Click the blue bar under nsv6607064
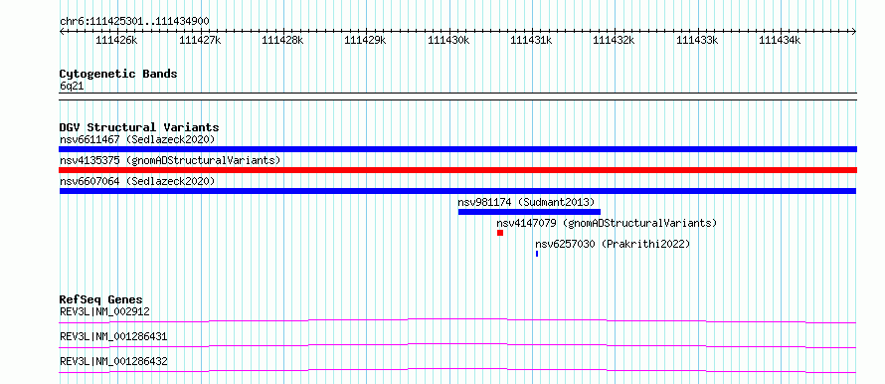Viewport: 885px width, 384px height. 457,191
